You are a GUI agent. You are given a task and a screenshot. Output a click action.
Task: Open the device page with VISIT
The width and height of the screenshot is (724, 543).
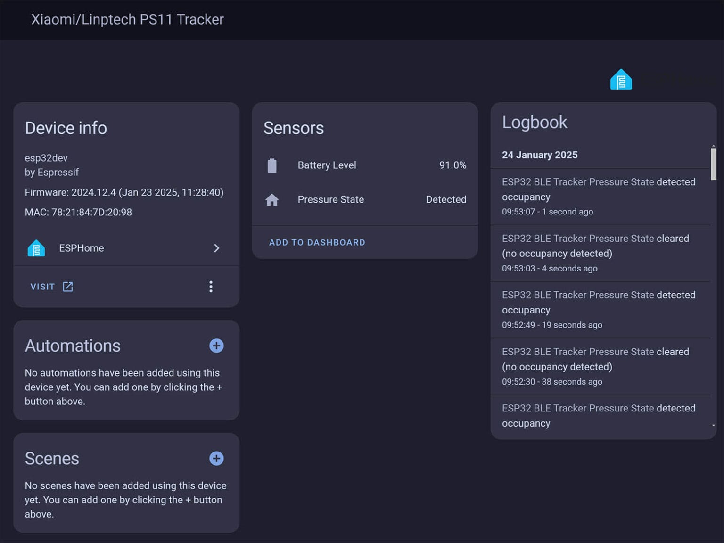coord(42,286)
